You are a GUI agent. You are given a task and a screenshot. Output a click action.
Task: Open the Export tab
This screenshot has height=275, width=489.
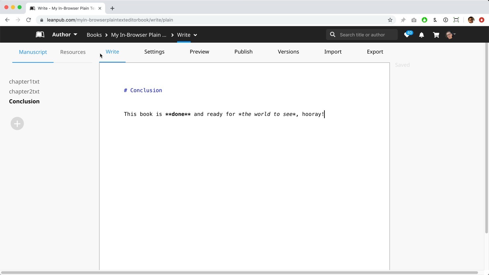[x=375, y=52]
